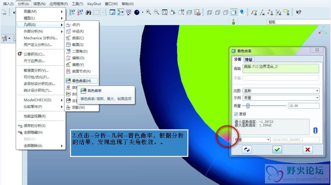This screenshot has width=331, height=185.
Task: Click the find binoculars toolbar icon
Action: click(x=88, y=12)
